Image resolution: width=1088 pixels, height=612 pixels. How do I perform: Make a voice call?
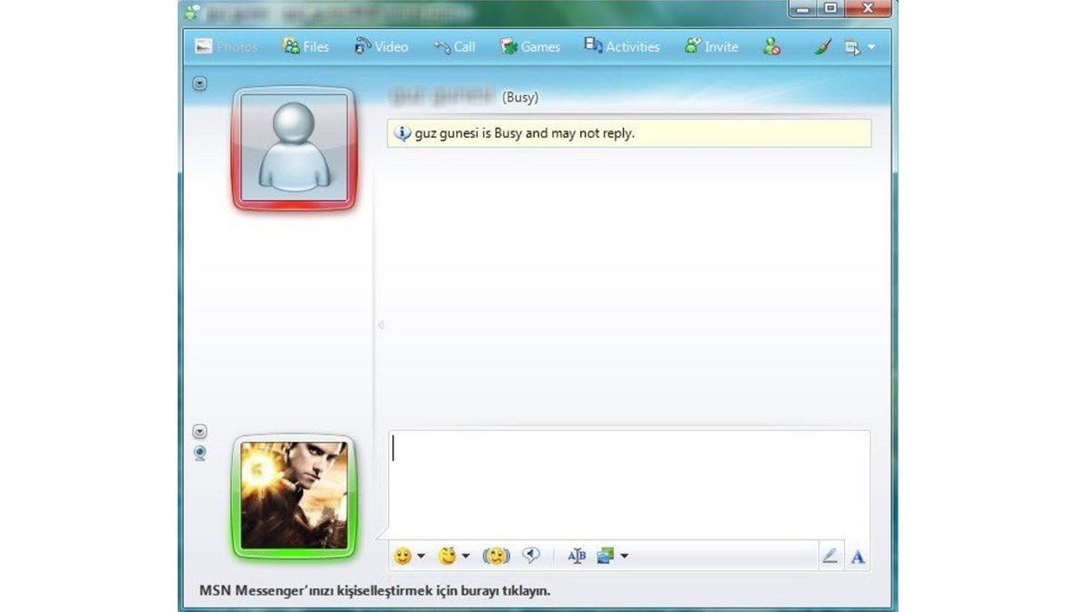(454, 46)
